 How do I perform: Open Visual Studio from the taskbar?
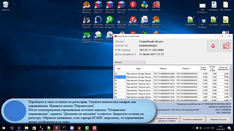click(x=11, y=128)
